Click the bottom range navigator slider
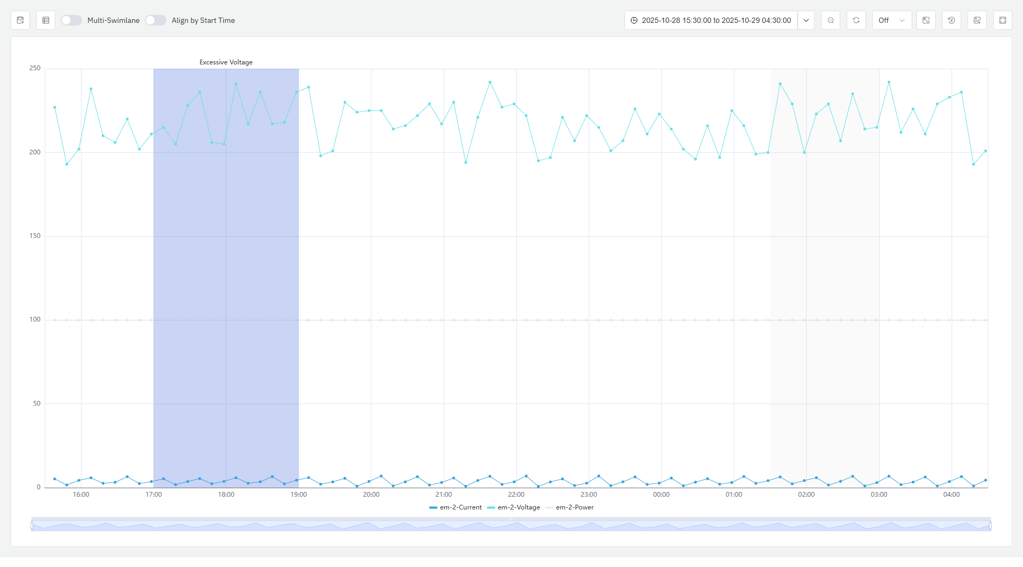This screenshot has height=567, width=1023. 511,525
